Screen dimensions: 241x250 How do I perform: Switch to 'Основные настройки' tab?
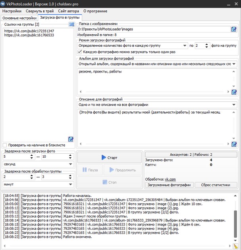[19, 18]
